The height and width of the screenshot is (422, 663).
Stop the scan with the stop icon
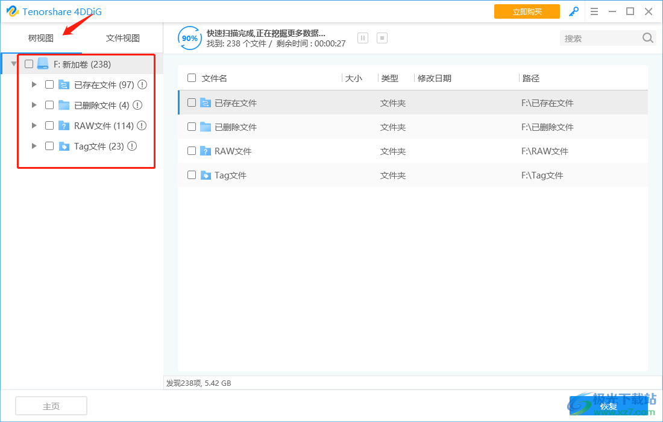click(382, 38)
